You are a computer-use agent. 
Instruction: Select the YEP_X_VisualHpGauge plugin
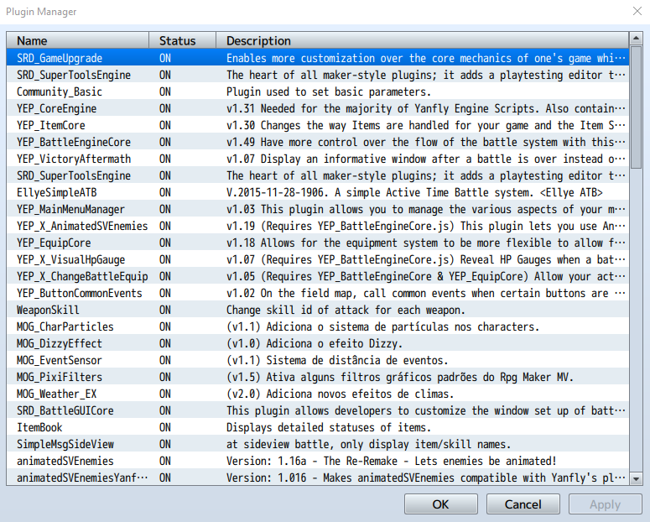[318, 260]
